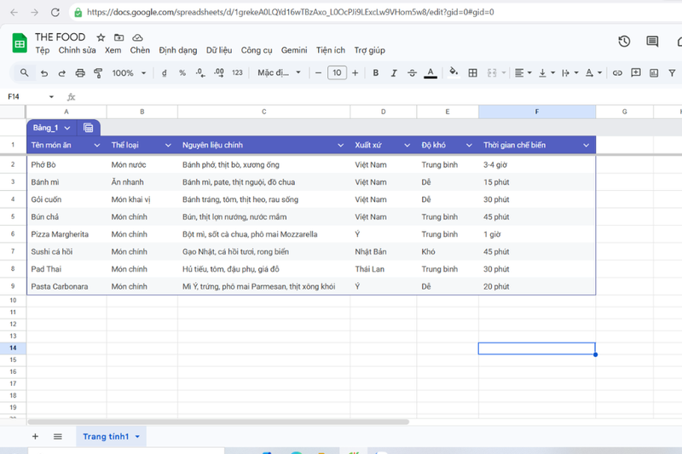
Task: Star the THE FOOD document
Action: [101, 37]
